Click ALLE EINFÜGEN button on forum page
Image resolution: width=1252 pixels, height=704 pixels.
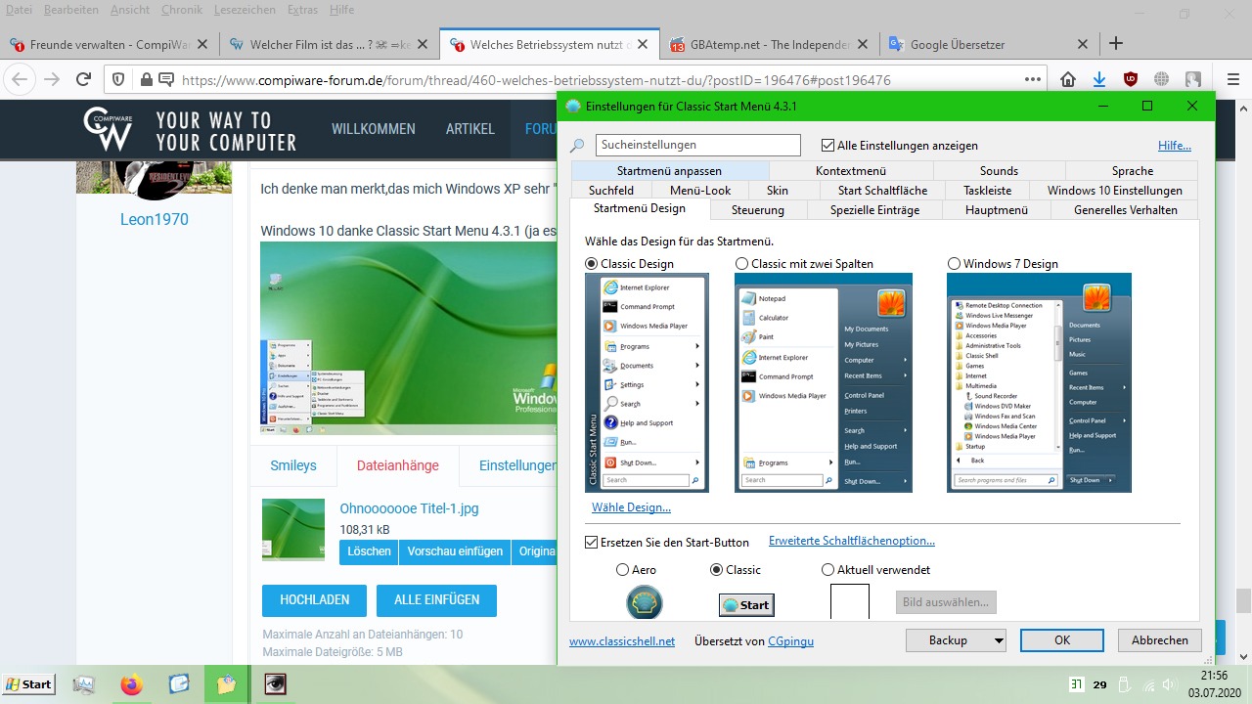click(x=436, y=600)
